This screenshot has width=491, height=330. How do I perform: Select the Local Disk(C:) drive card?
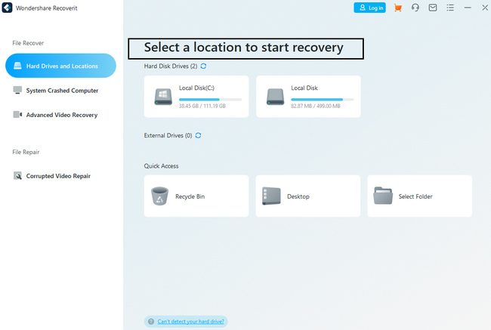point(196,97)
